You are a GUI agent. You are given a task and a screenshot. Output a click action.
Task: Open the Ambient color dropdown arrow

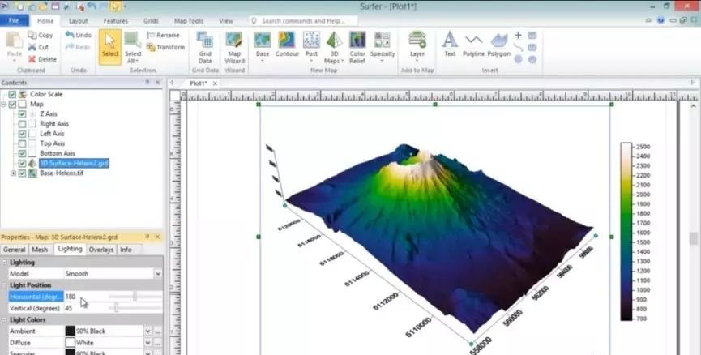(147, 331)
